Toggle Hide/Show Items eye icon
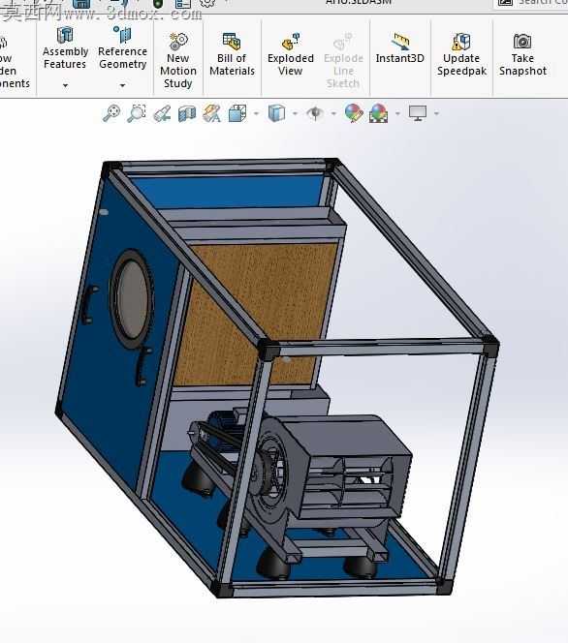The height and width of the screenshot is (643, 568). (x=315, y=113)
